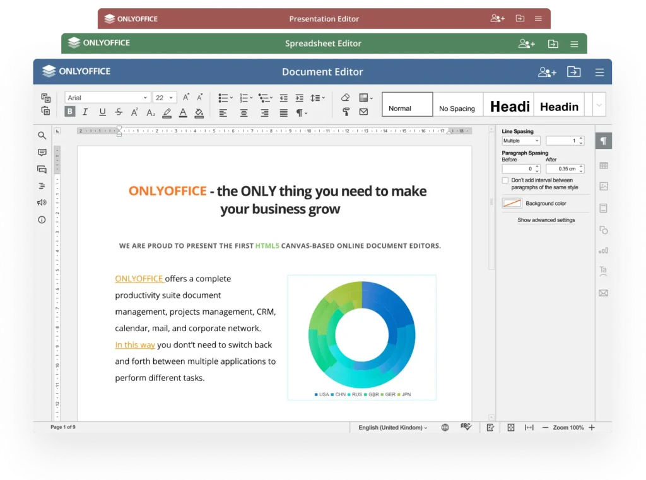Align text center
The width and height of the screenshot is (646, 480).
click(244, 113)
